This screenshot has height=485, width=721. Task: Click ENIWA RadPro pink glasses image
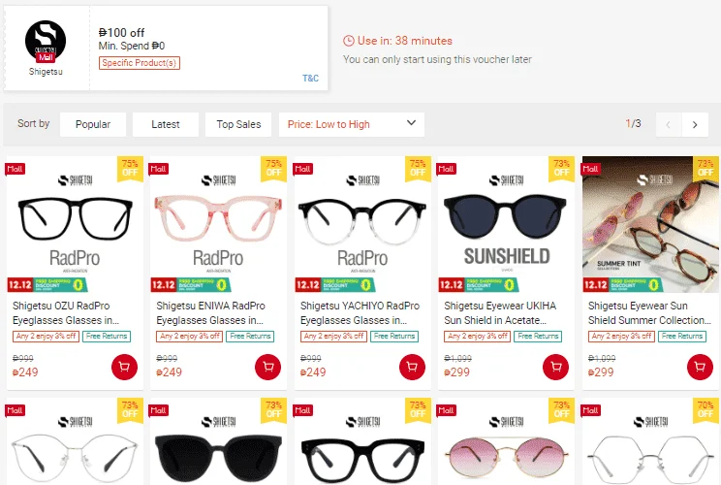coord(218,224)
